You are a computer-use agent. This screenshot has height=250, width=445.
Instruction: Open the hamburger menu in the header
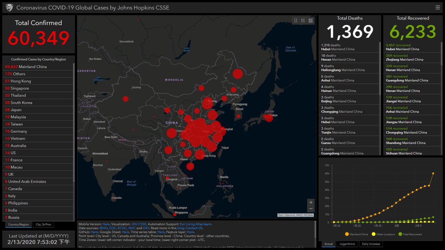tap(437, 7)
